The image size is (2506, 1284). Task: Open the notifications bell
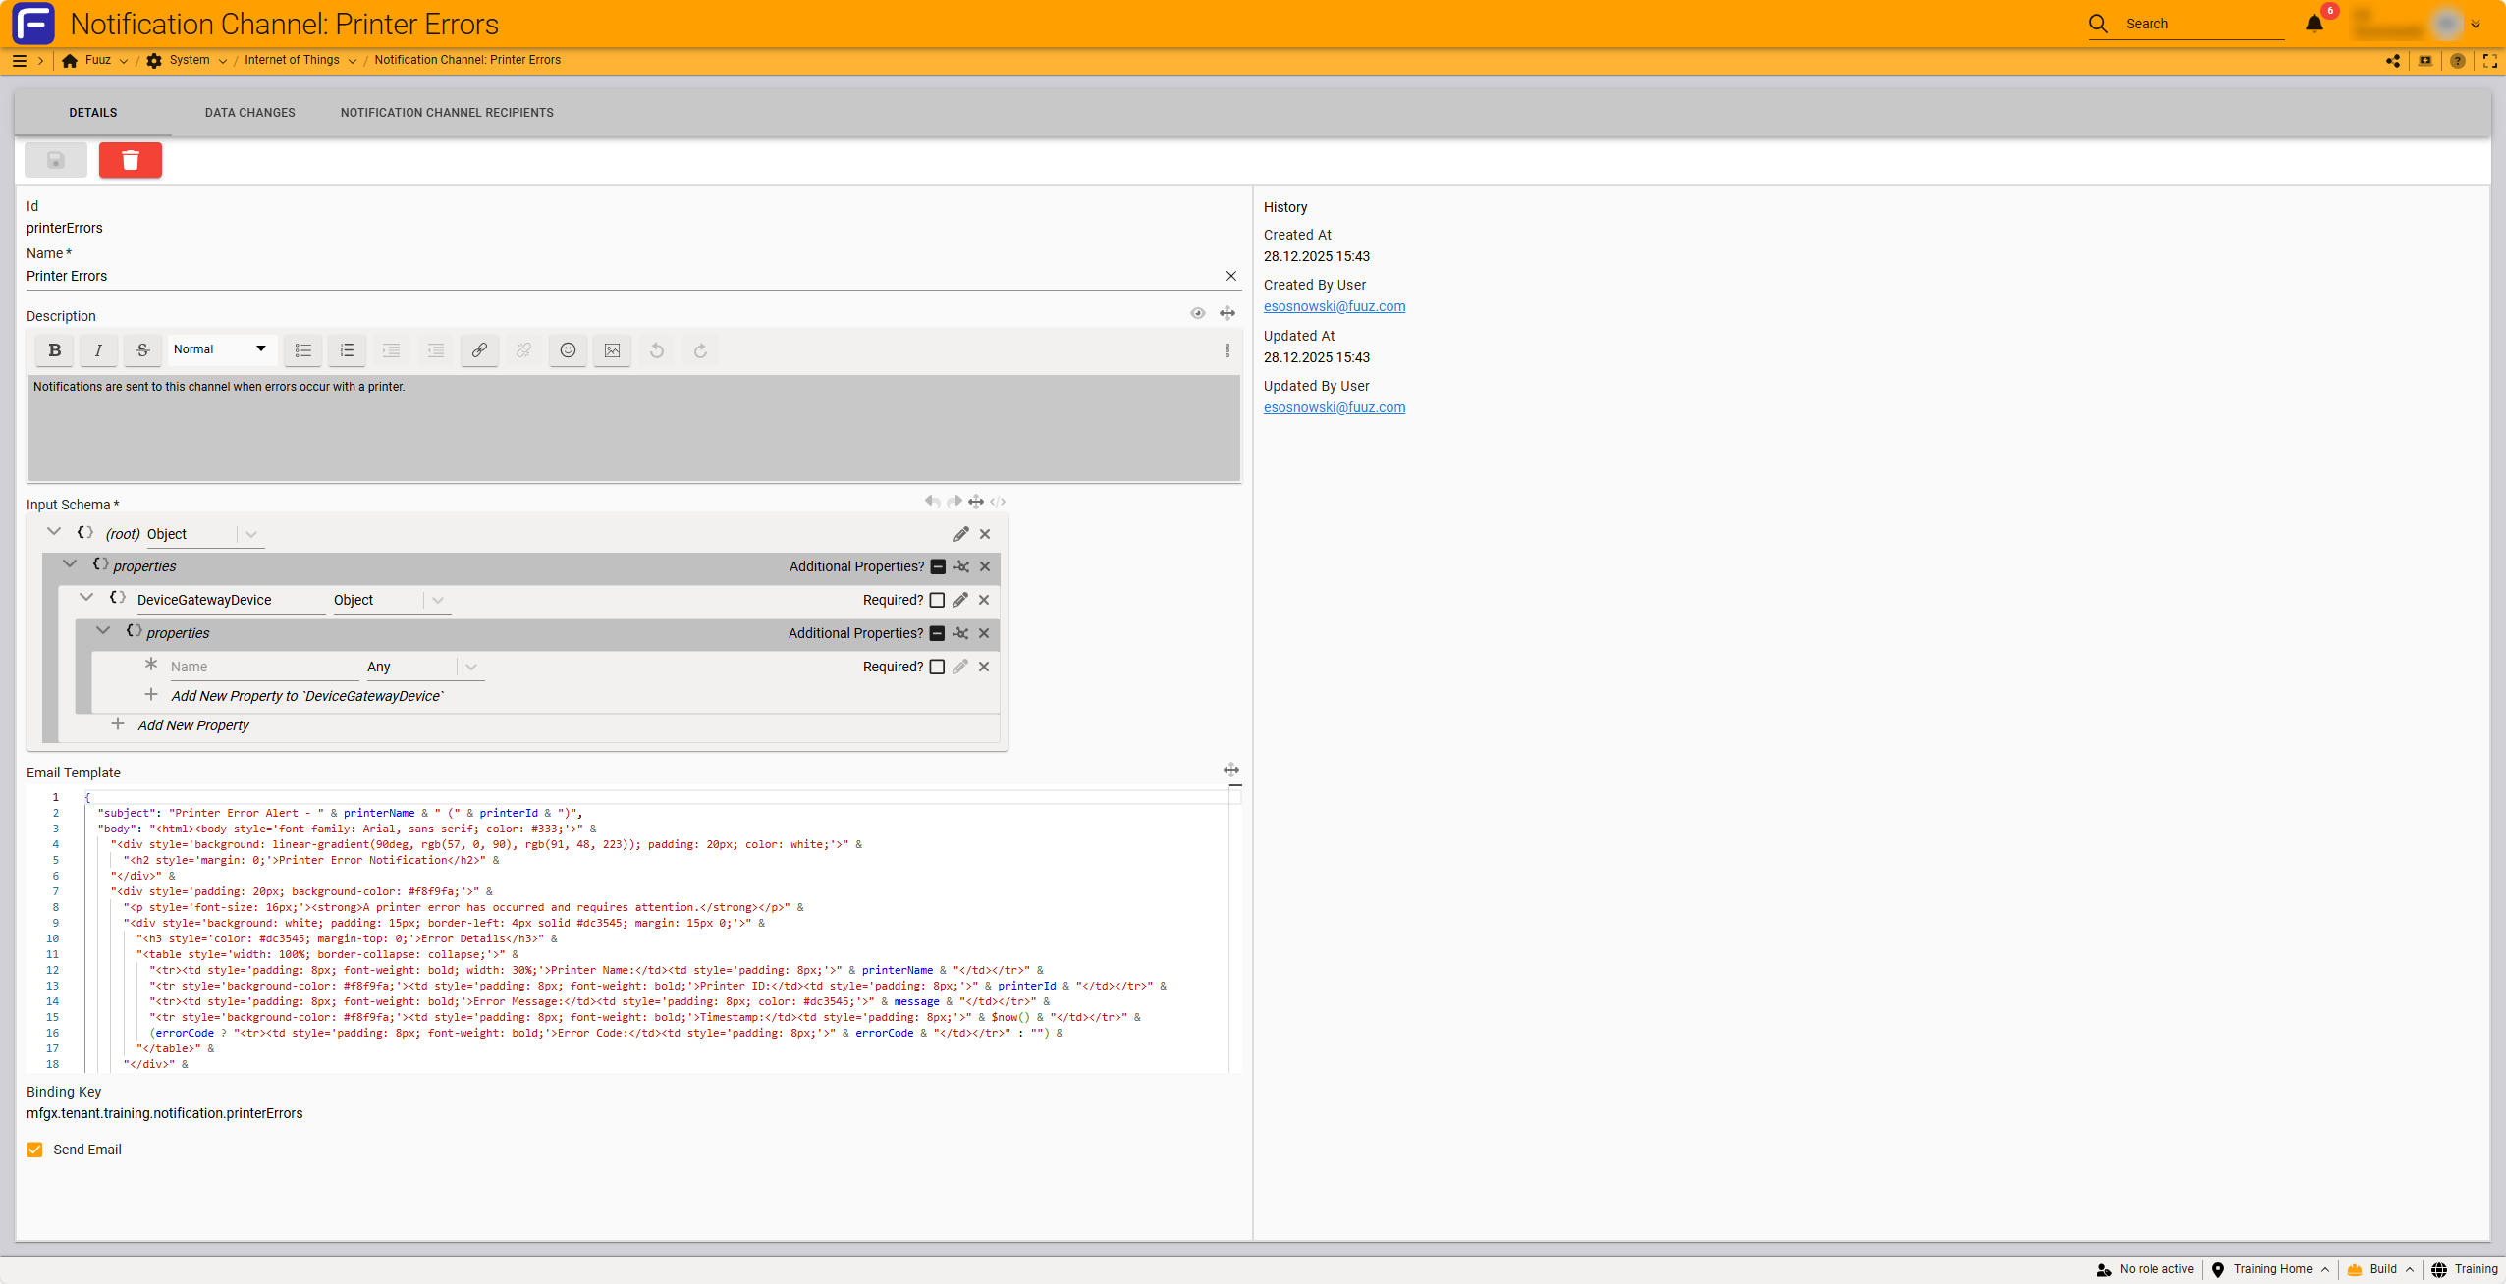tap(2315, 24)
